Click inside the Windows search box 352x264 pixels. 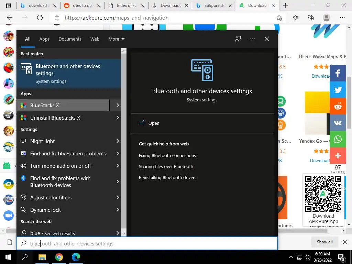click(147, 244)
